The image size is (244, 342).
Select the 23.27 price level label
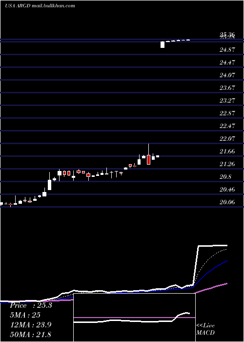coord(227,100)
